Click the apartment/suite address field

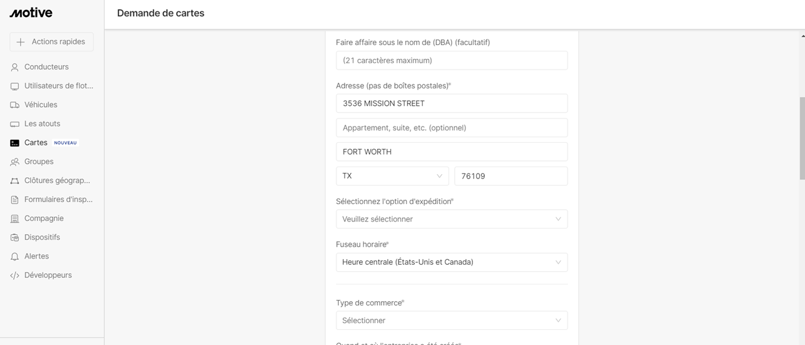tap(452, 128)
